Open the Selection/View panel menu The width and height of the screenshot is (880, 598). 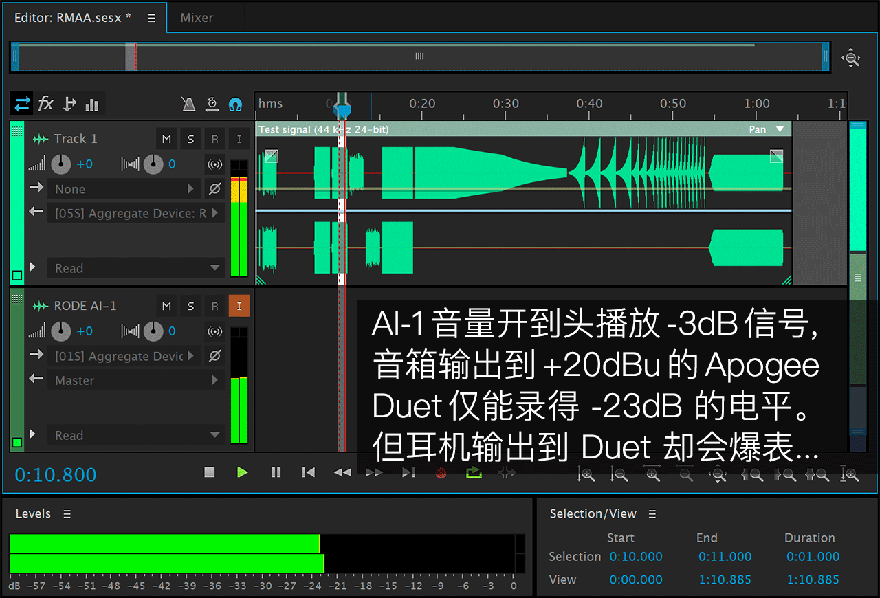pos(652,514)
